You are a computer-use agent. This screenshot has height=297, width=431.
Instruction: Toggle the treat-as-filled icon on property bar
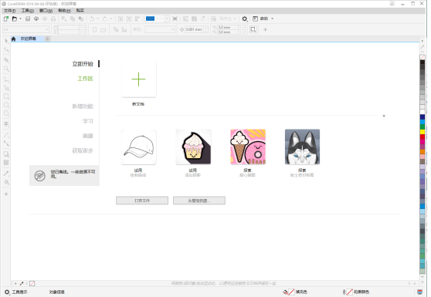click(x=253, y=29)
